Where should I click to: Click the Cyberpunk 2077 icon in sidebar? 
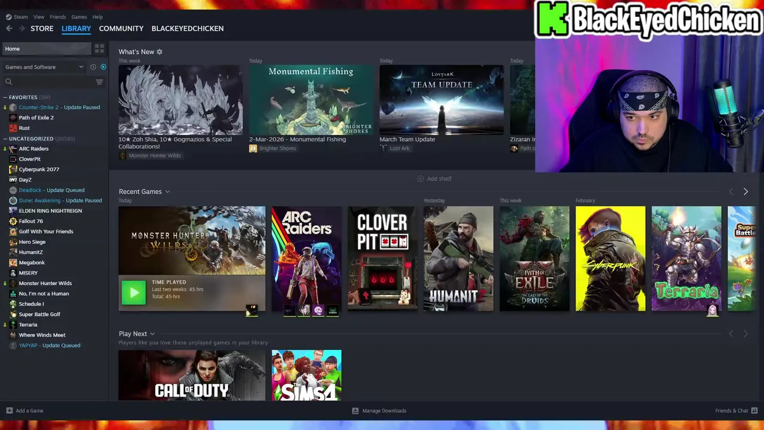click(x=13, y=170)
